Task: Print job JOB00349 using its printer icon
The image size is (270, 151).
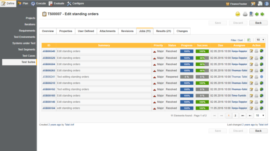Action: pos(256,51)
